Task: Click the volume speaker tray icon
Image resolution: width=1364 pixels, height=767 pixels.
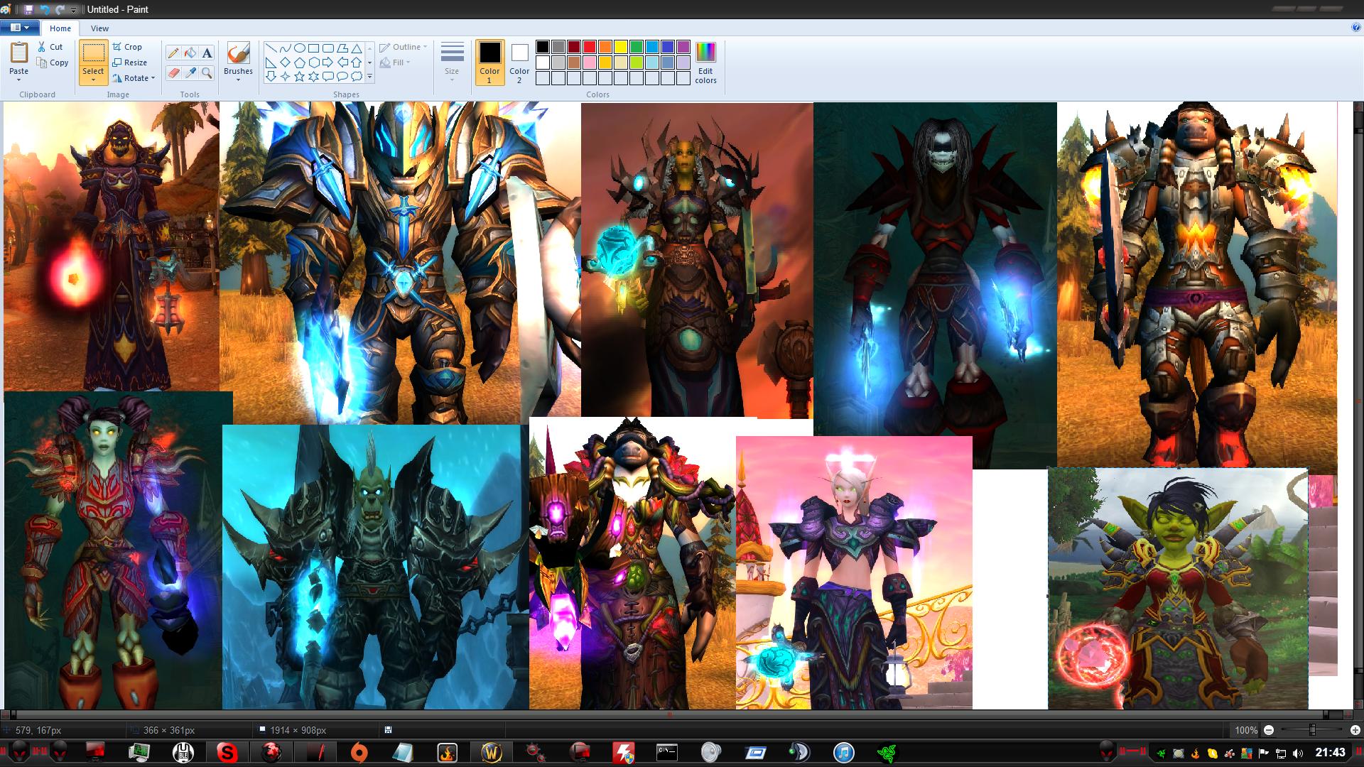Action: pos(1298,754)
